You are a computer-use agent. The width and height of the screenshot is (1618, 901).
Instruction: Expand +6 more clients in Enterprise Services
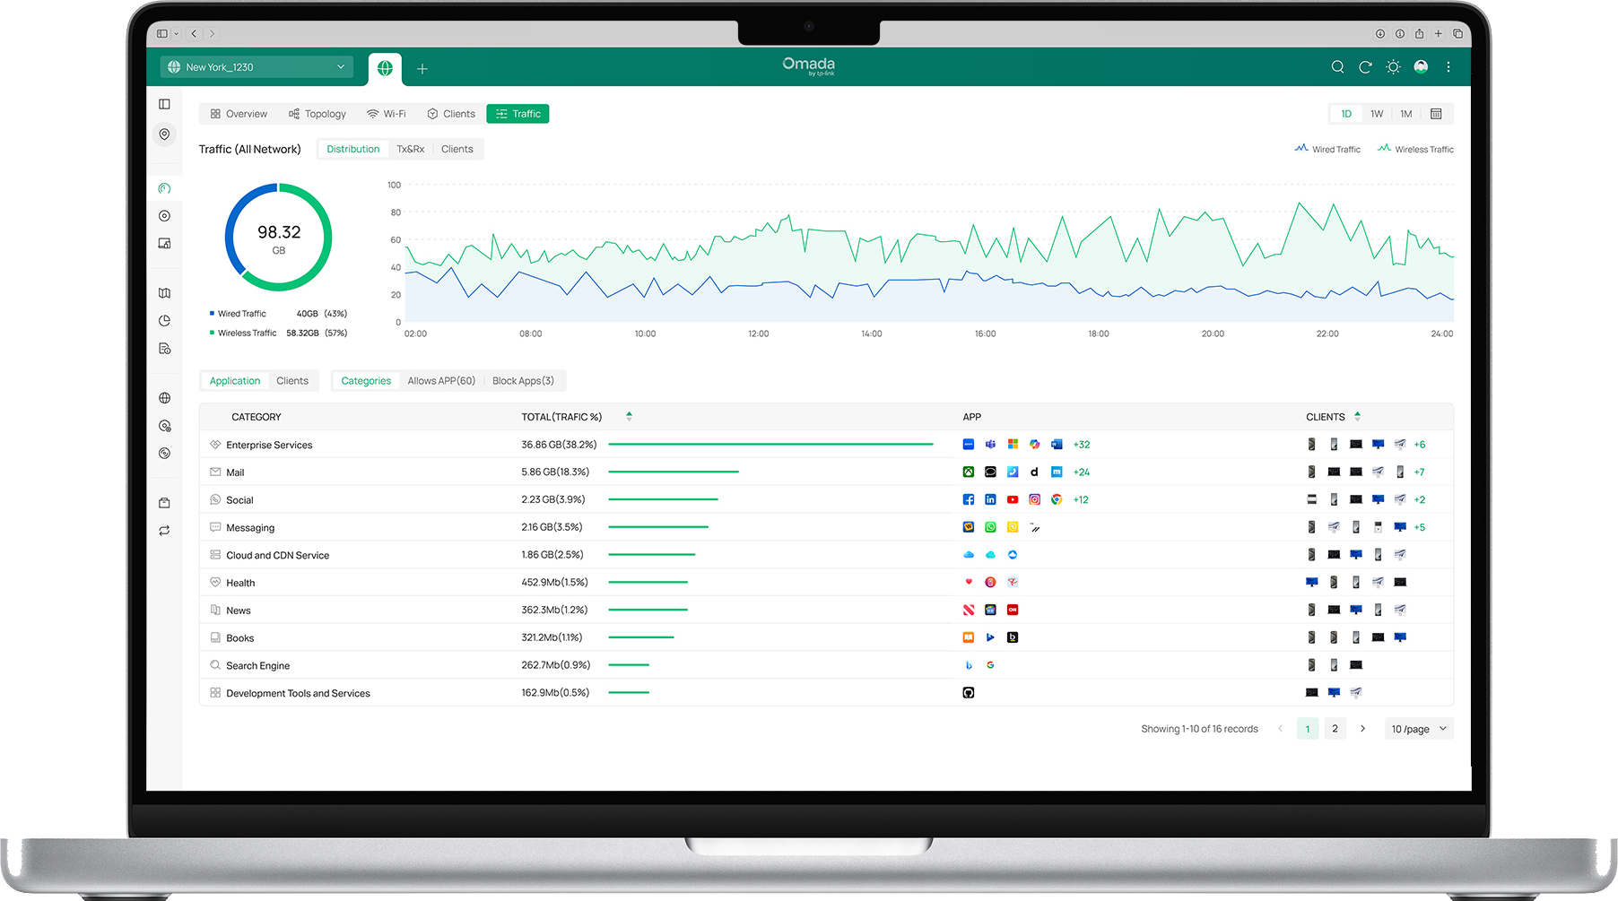(1420, 445)
